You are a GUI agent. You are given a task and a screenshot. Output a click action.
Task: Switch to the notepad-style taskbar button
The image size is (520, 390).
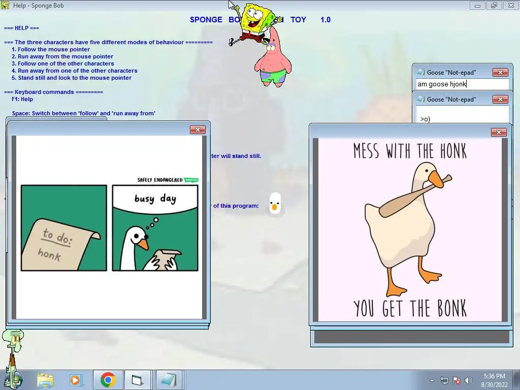(169, 380)
